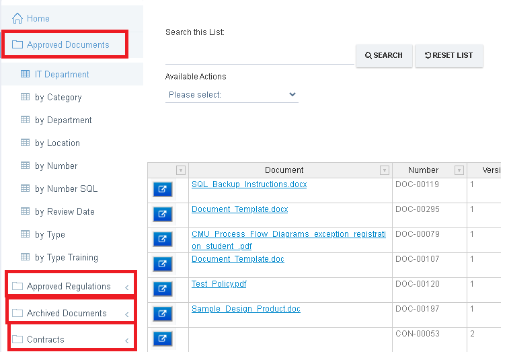Image resolution: width=507 pixels, height=356 pixels.
Task: Open the first column filter arrow in table header
Action: pyautogui.click(x=181, y=170)
